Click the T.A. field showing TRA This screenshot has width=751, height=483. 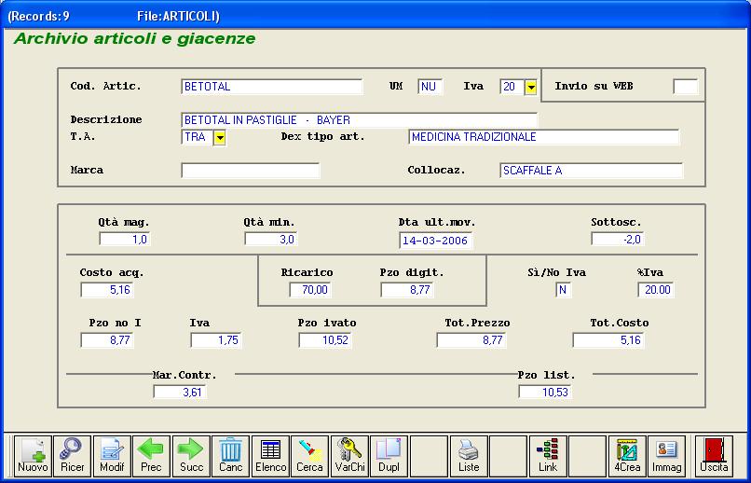pyautogui.click(x=198, y=137)
